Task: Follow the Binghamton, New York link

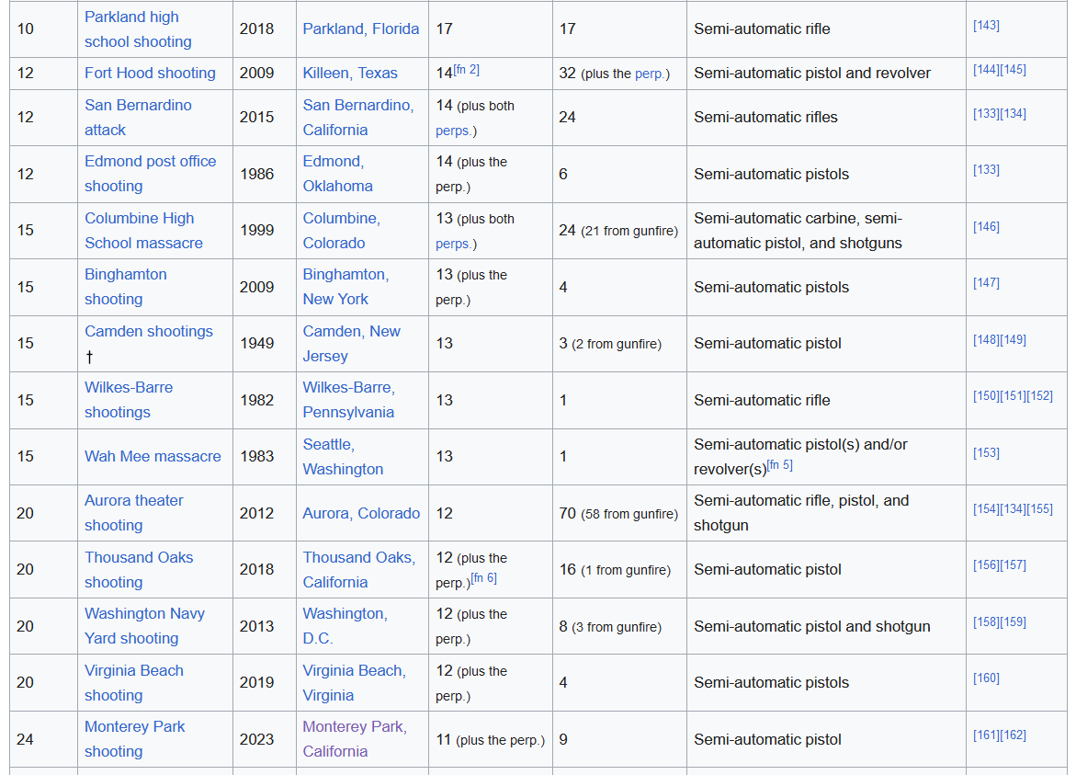Action: point(345,287)
